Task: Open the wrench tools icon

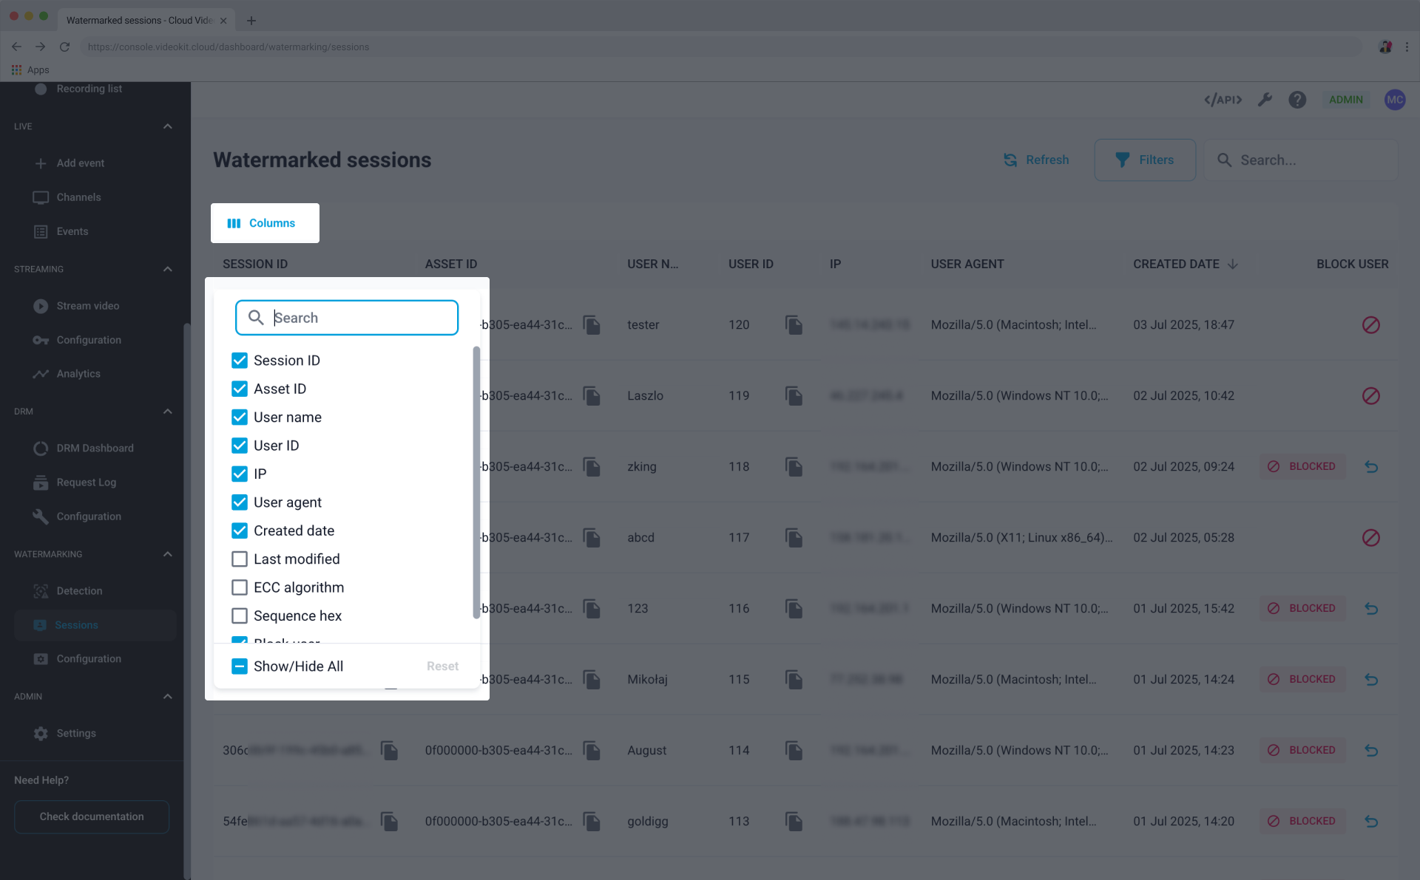Action: (x=1265, y=100)
